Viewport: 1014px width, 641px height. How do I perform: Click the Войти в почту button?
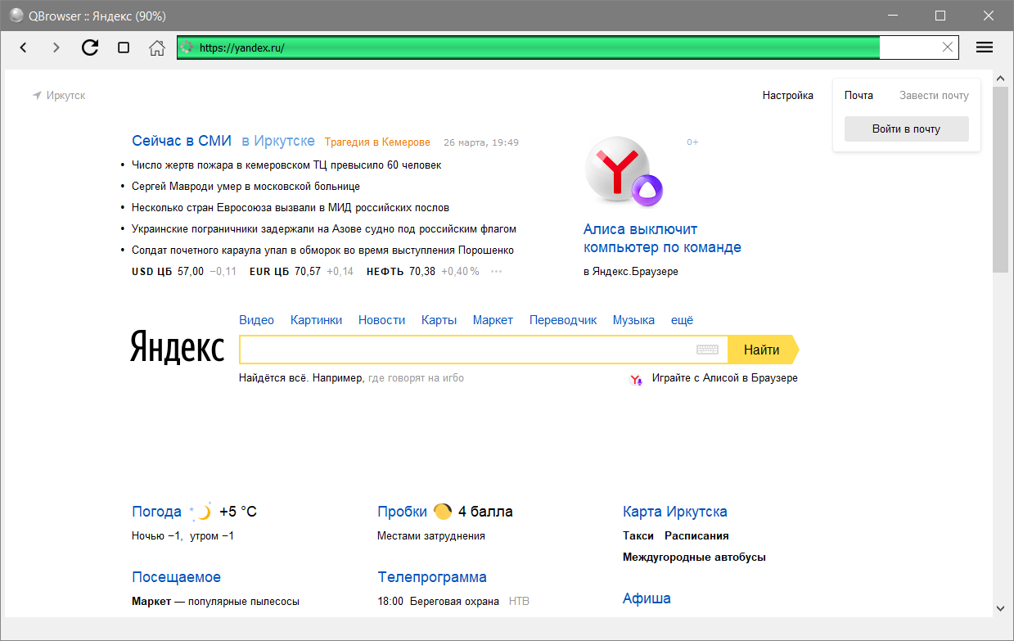[x=906, y=129]
